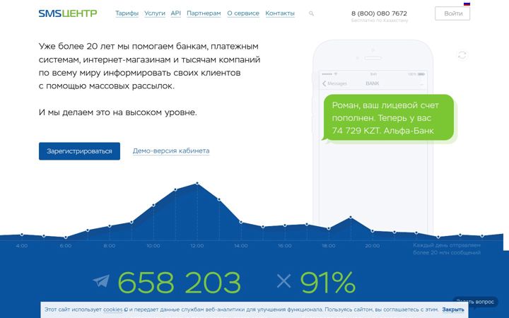Click the Бесплатно по Казахстану caption
Screen dimensions: 509x318
coord(380,20)
